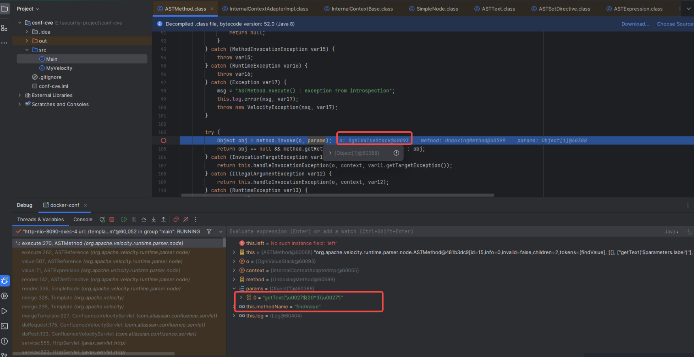Switch to ASTExpression.class tab
This screenshot has height=357, width=694.
pyautogui.click(x=634, y=9)
